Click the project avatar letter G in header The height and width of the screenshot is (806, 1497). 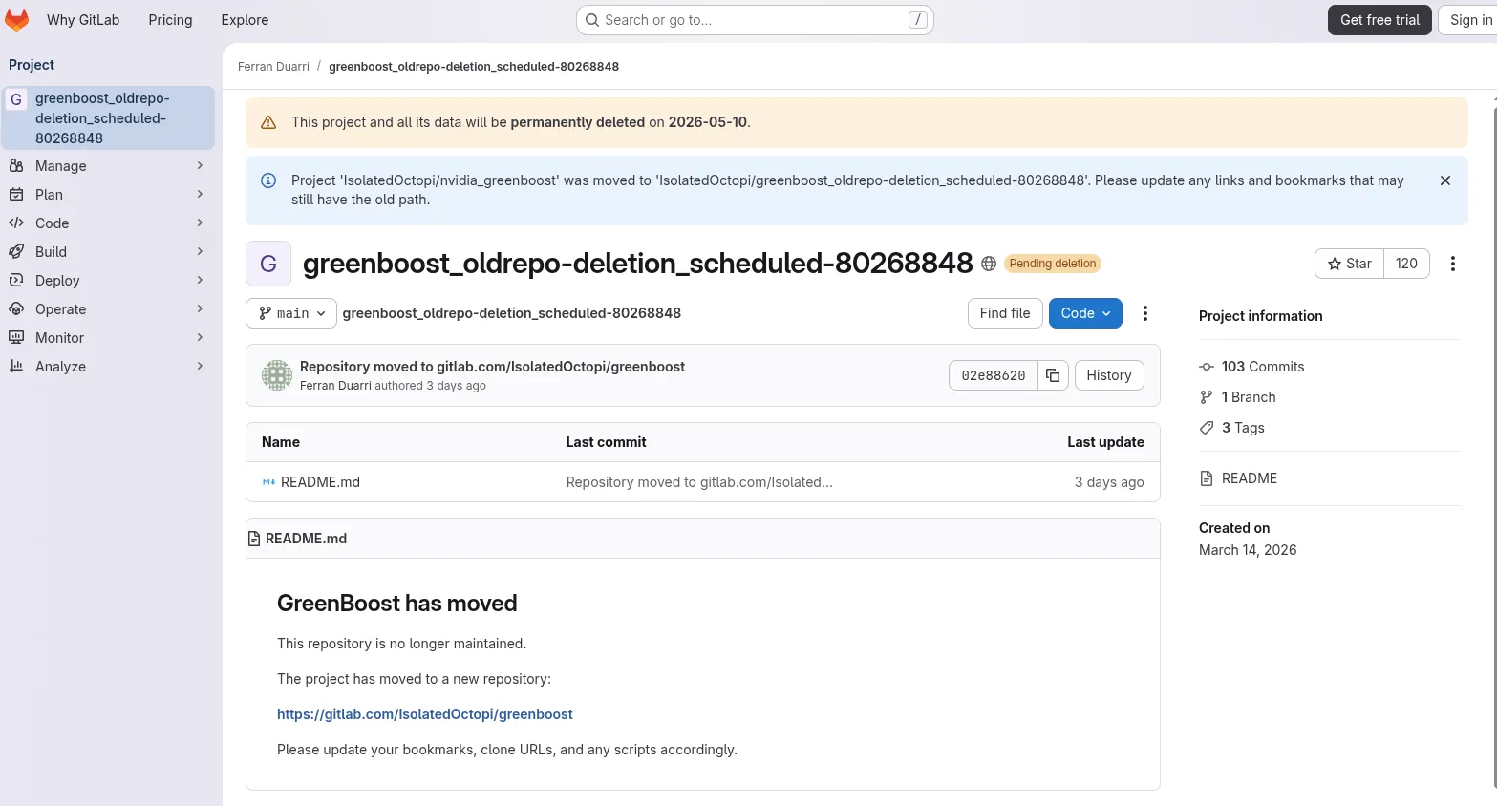(268, 264)
